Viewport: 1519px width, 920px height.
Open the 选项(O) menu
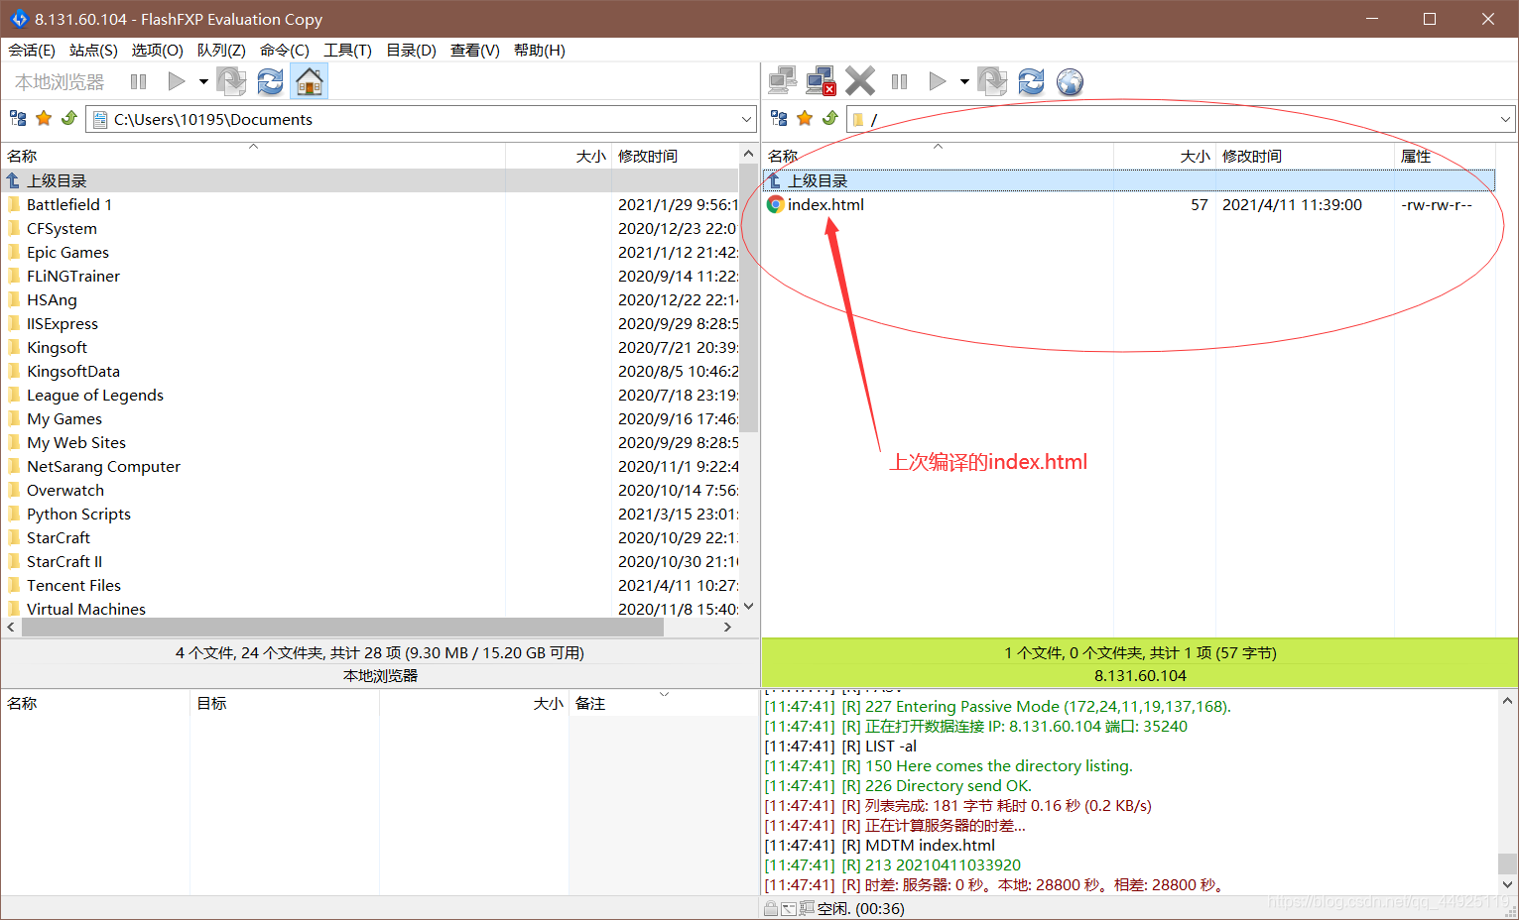click(x=157, y=51)
